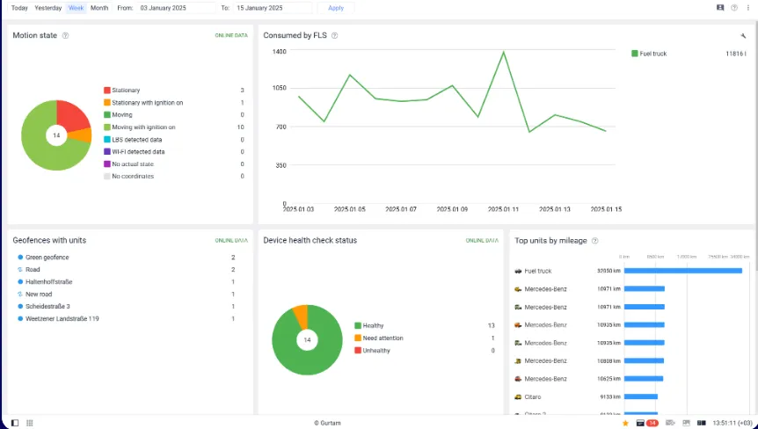Image resolution: width=758 pixels, height=429 pixels.
Task: Click the Scheidestraße 3 blue dot icon
Action: (20, 306)
